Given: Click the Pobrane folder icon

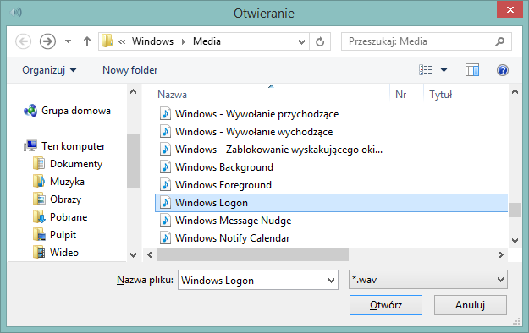Looking at the screenshot, I should pyautogui.click(x=39, y=216).
